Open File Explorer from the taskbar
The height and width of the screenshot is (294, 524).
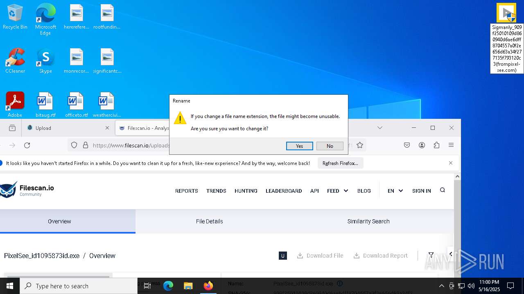point(188,286)
